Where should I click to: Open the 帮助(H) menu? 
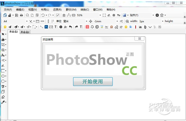[111, 10]
